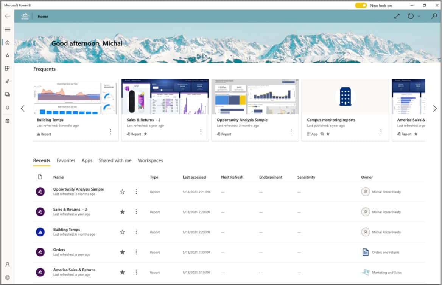Favorite the Building Temps row star
Screen dimensions: 442x285
(x=122, y=232)
